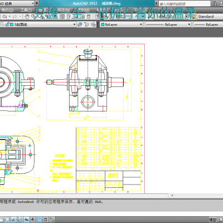This screenshot has width=223, height=223.
Task: Toggle Object Snap Tracking angle icon
Action: point(14,220)
